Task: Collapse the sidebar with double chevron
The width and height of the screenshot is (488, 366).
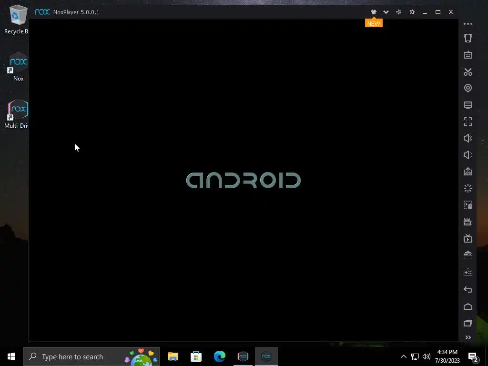Action: (x=468, y=337)
